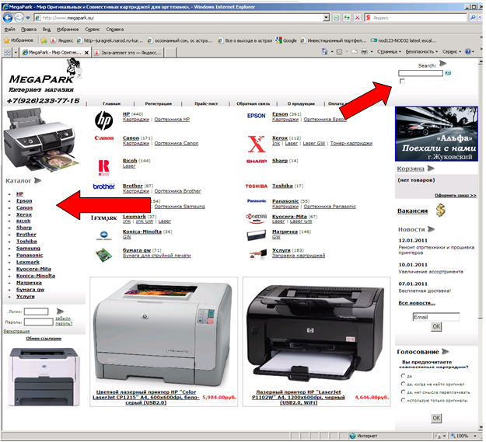
Task: Click the Add to Favorites star icon
Action: click(44, 40)
